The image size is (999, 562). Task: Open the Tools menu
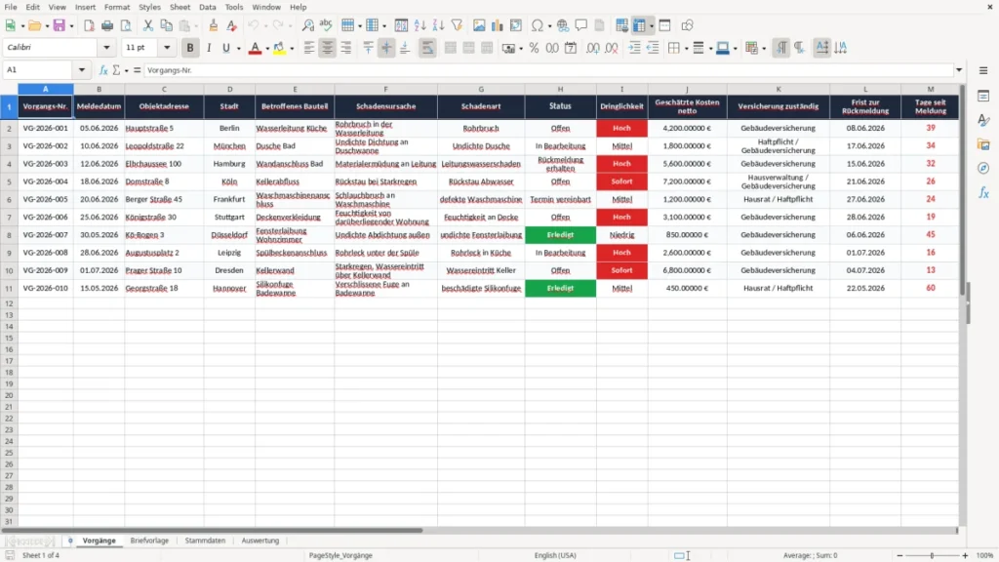point(234,7)
